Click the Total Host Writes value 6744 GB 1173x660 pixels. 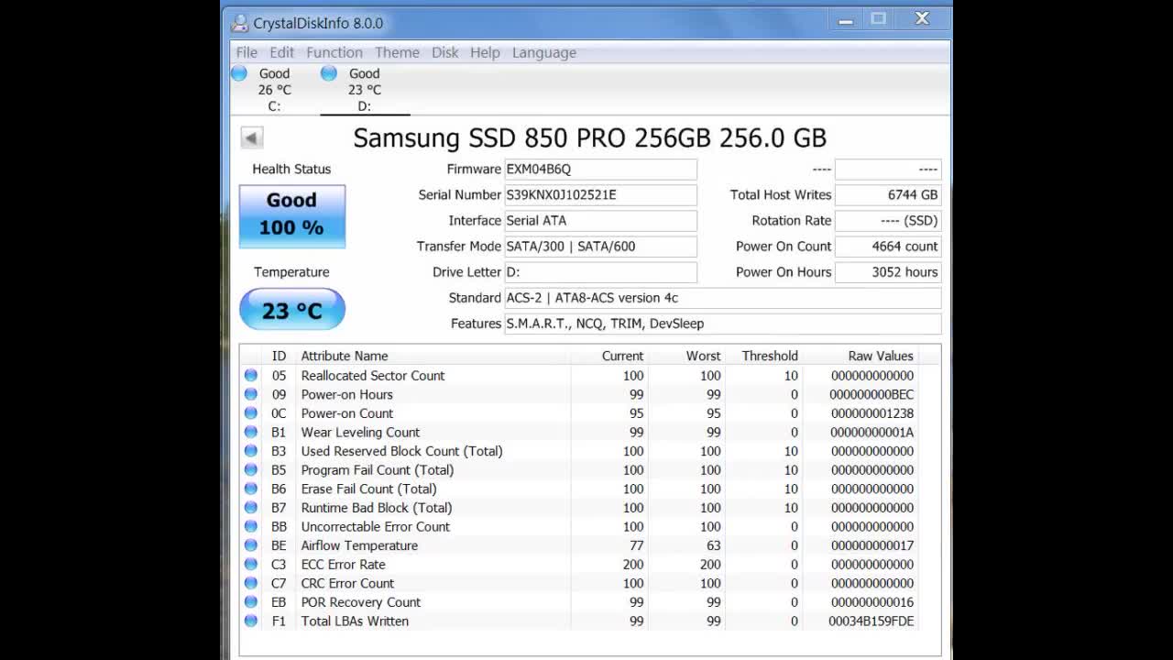tap(888, 194)
